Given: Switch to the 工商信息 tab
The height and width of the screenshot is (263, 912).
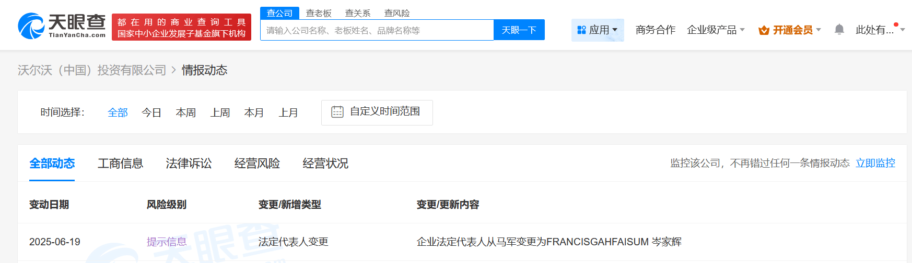Looking at the screenshot, I should pos(121,164).
